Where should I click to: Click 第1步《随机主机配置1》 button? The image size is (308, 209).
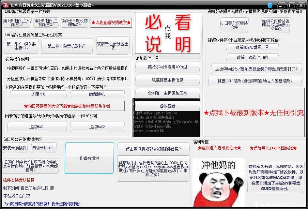pos(17,22)
